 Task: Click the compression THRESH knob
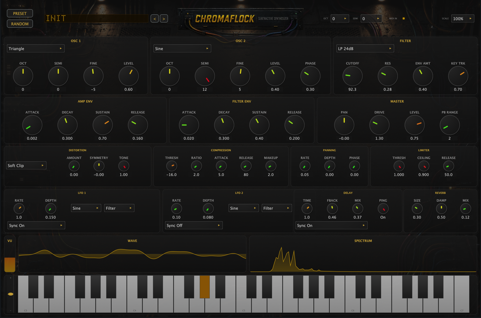coord(172,166)
